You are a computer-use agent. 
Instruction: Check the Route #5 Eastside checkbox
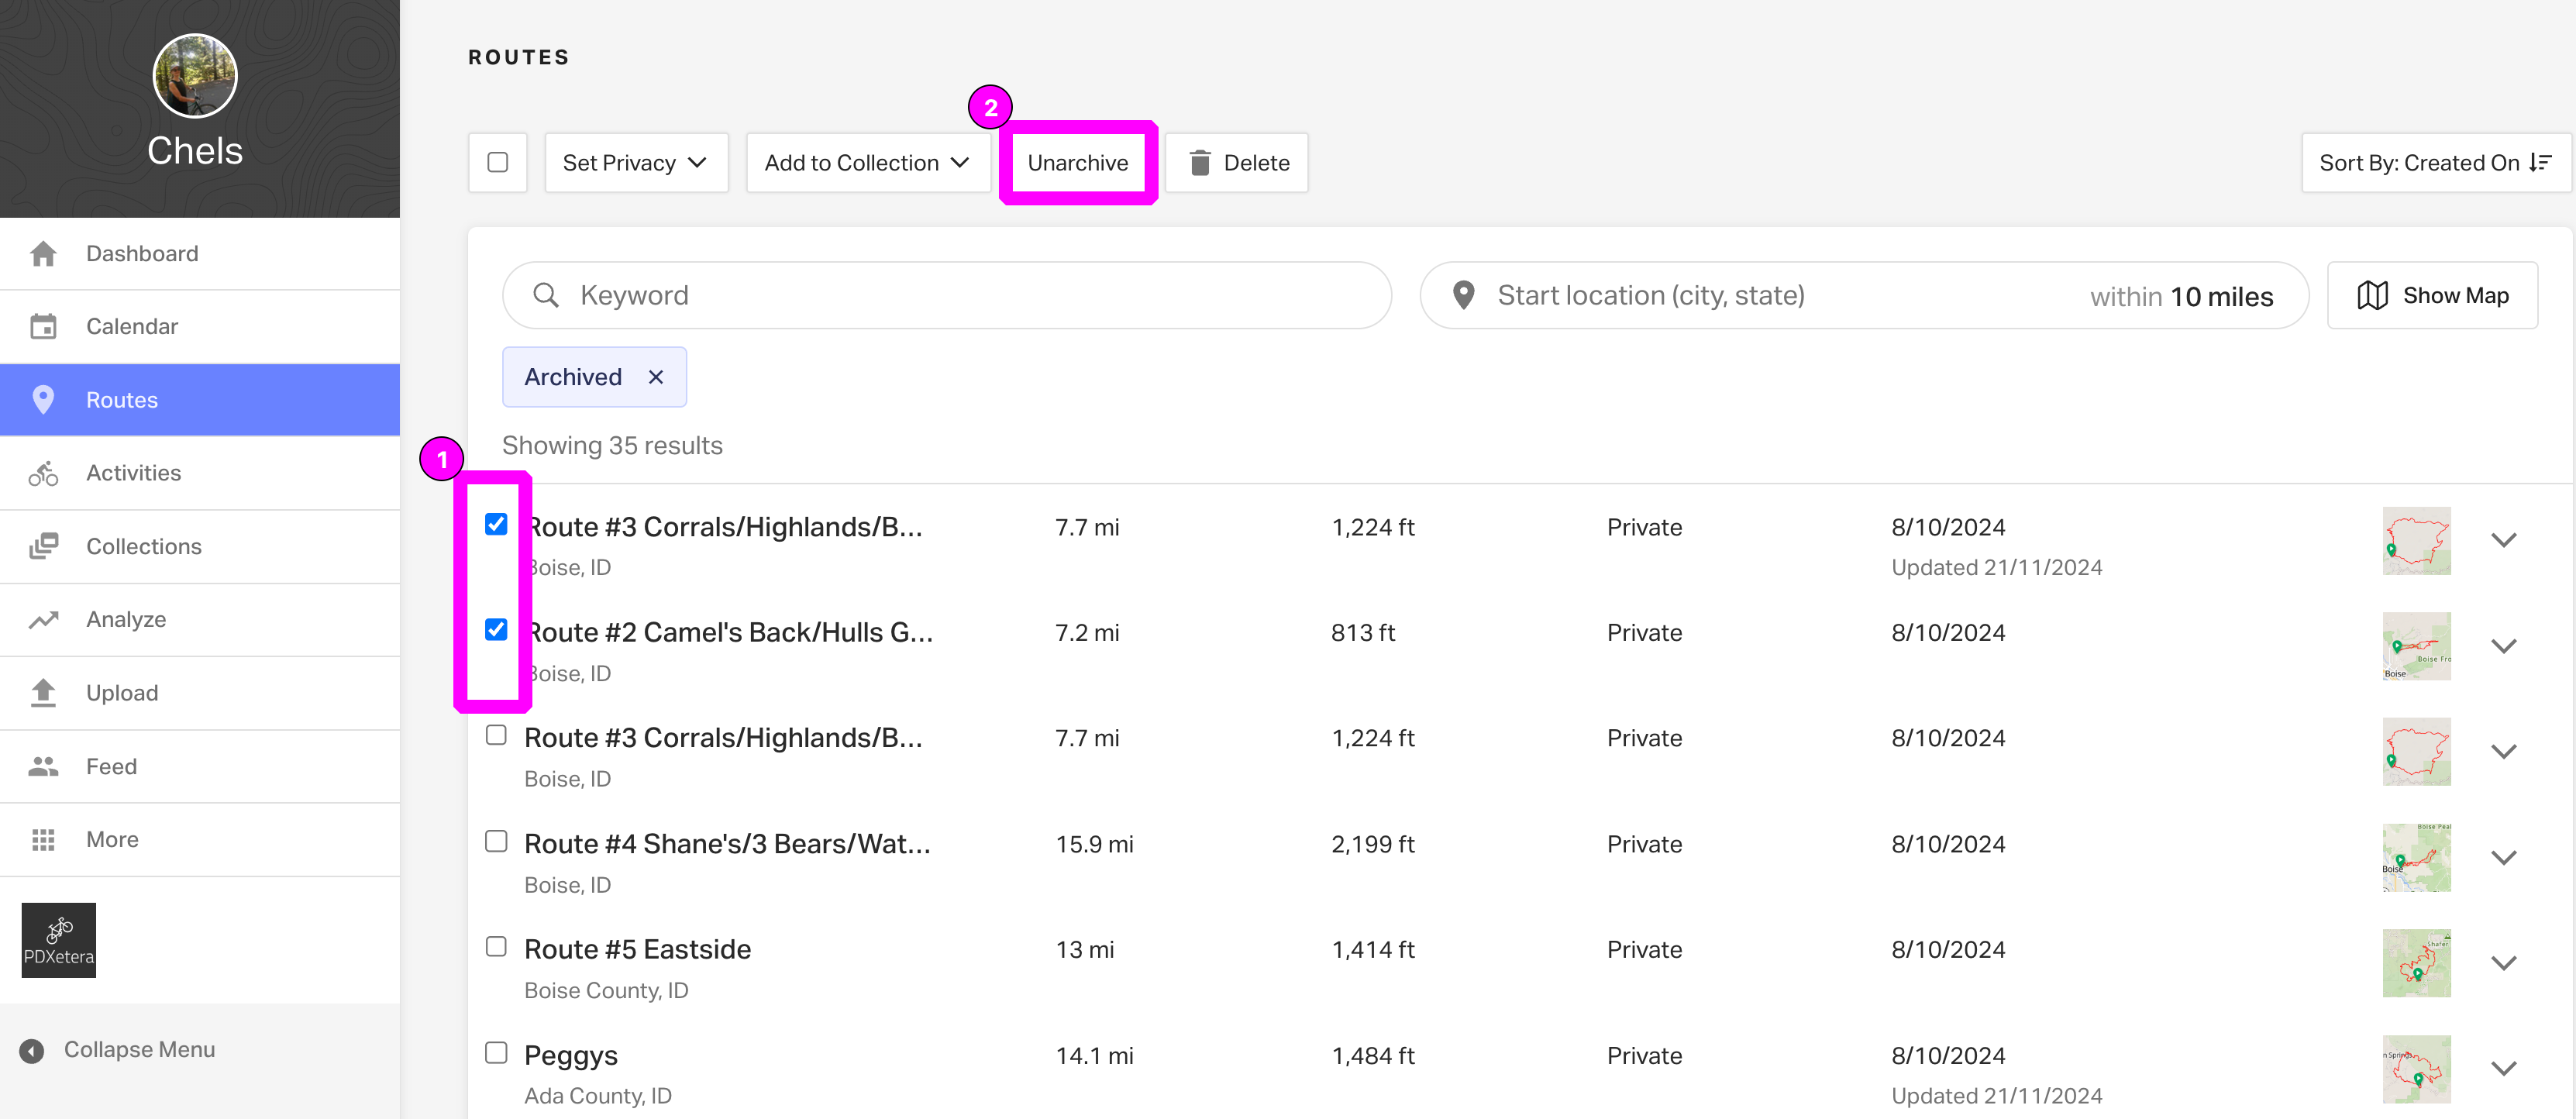point(496,946)
